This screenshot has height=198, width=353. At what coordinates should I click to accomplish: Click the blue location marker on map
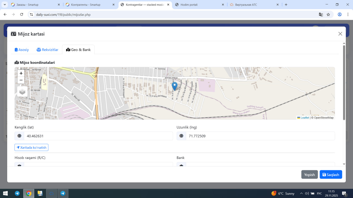[175, 86]
